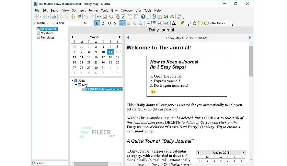The width and height of the screenshot is (287, 166).
Task: Click the copy topic pages icon
Action: [x=194, y=23]
